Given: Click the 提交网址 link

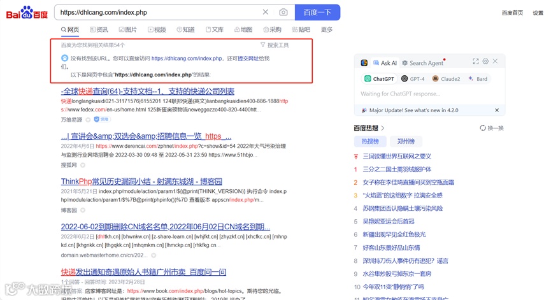Looking at the screenshot, I should pyautogui.click(x=248, y=59).
